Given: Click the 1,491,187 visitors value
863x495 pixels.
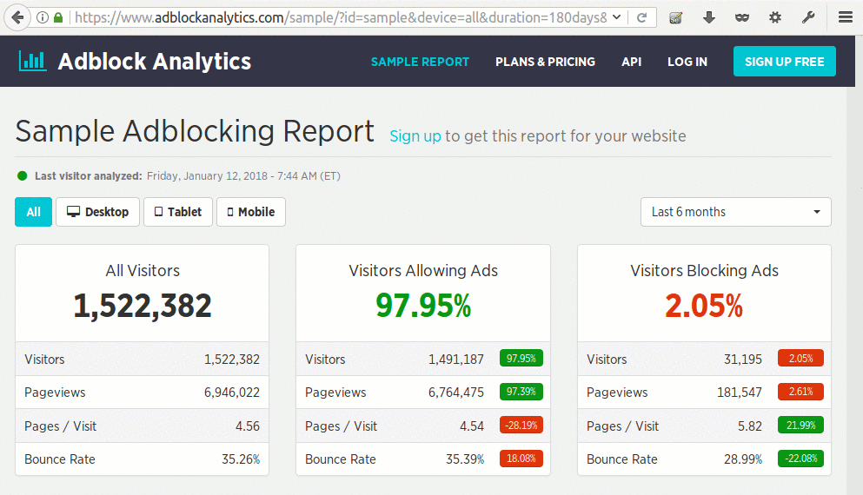Looking at the screenshot, I should tap(456, 360).
